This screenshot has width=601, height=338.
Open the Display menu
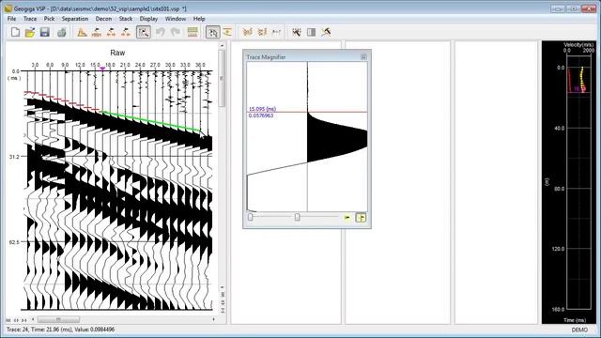[x=148, y=19]
